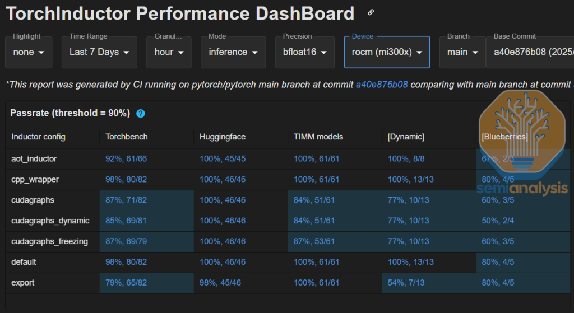Open aot_inductor Dynamic 100%, 8/8 link
Viewport: 574px width, 313px height.
tap(406, 158)
